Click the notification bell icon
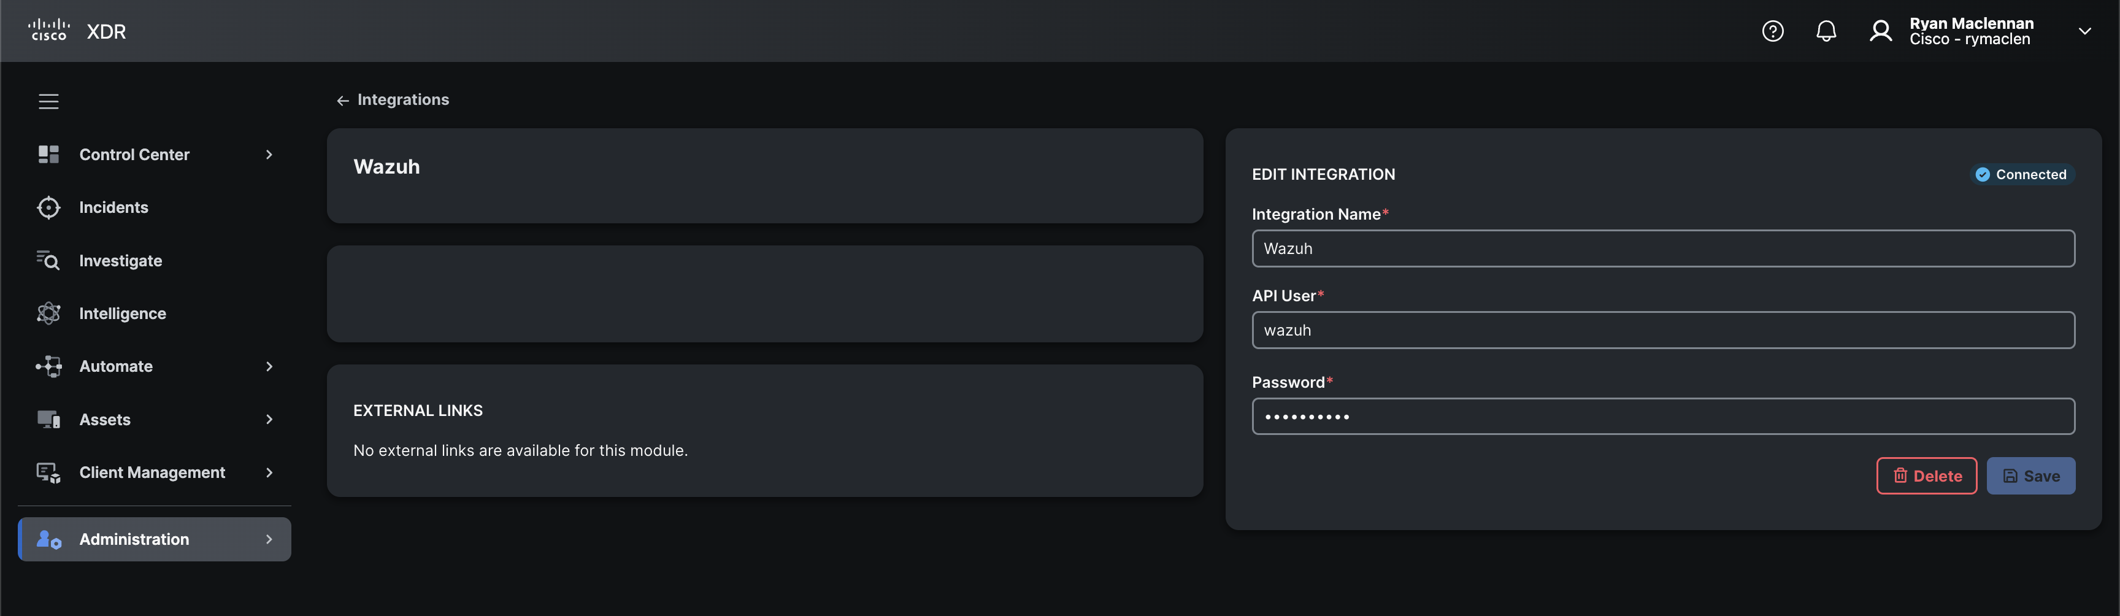Viewport: 2120px width, 616px height. 1826,31
